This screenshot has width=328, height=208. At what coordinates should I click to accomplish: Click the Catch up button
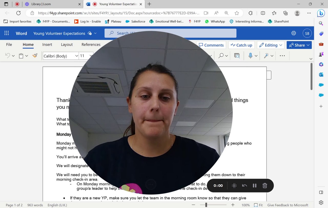[241, 45]
